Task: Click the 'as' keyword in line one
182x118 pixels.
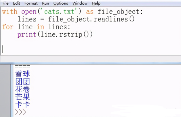Action: tap(90, 12)
